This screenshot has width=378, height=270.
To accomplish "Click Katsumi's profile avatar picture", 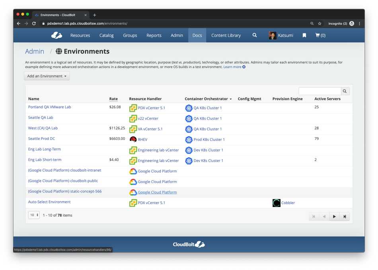I will [273, 35].
